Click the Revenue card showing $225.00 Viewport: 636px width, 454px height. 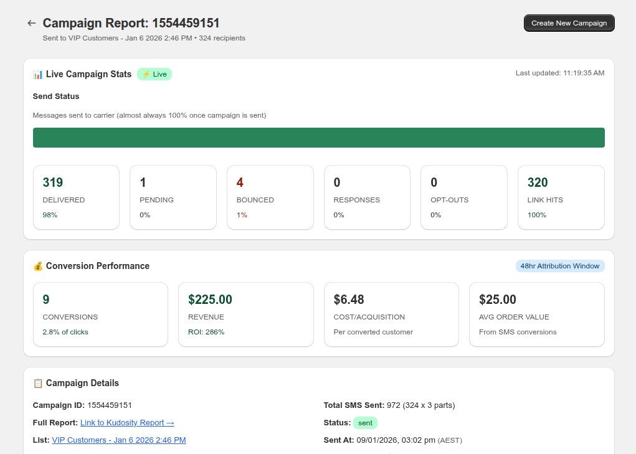[x=245, y=314]
